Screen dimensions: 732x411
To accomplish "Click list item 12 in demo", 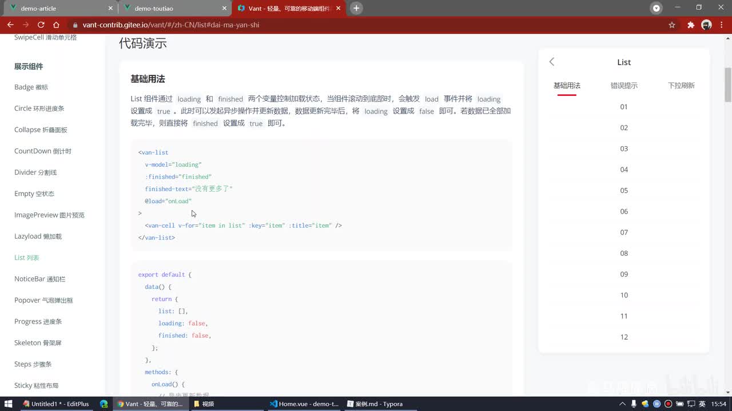I will tap(624, 337).
